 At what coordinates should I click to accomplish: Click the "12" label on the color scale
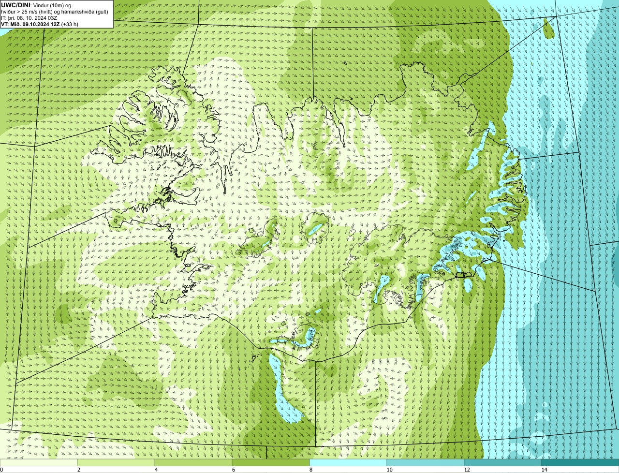pyautogui.click(x=467, y=470)
